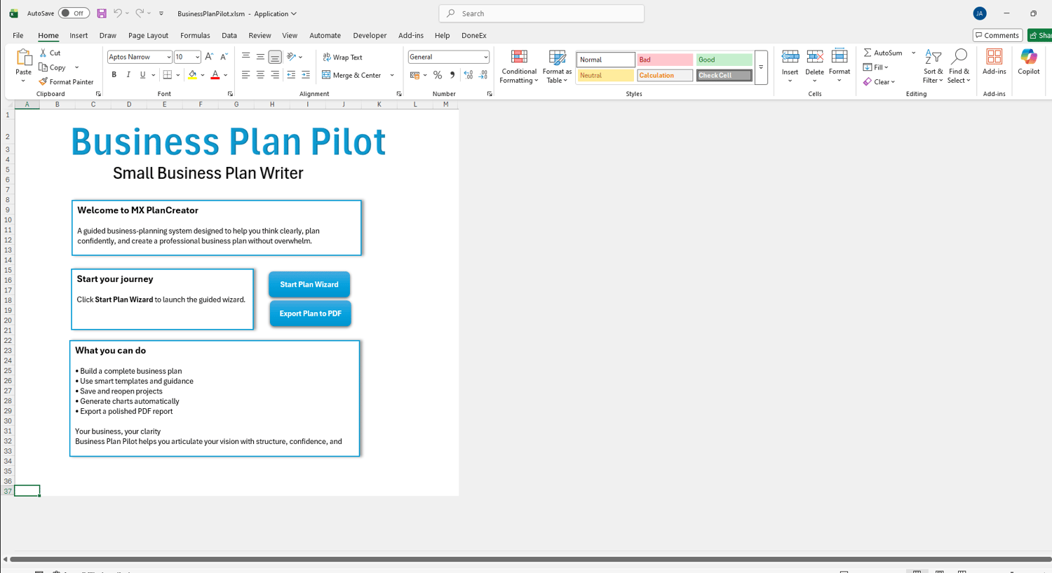Apply the green Good cell style
The image size is (1052, 573).
[x=724, y=60]
